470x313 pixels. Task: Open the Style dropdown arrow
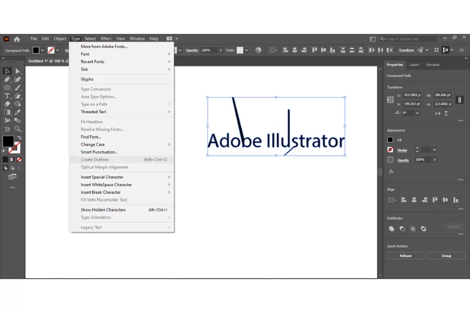246,50
